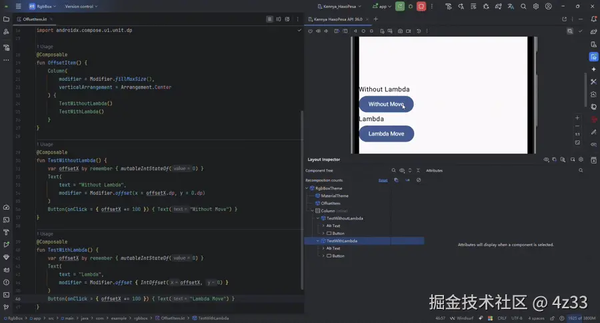Set emulator zoom to 1:1
The height and width of the screenshot is (323, 600).
coord(577,134)
